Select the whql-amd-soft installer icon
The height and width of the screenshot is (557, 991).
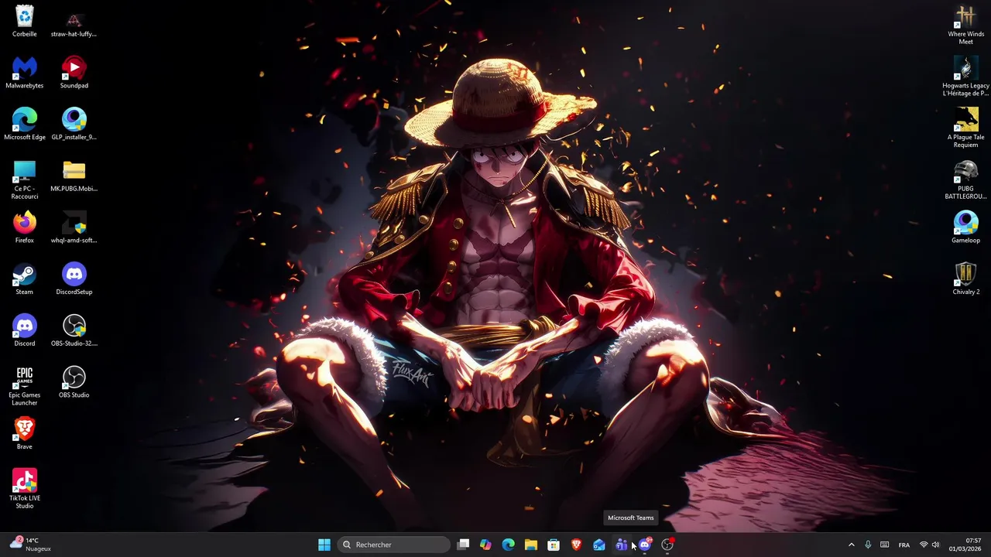[74, 228]
